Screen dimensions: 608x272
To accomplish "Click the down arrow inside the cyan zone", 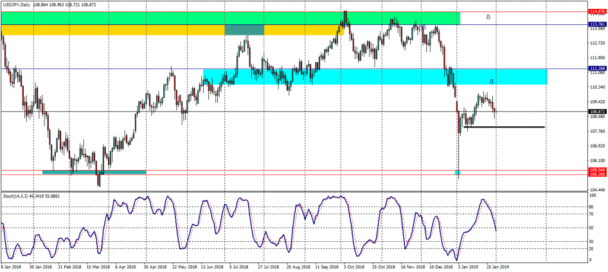I will [492, 81].
